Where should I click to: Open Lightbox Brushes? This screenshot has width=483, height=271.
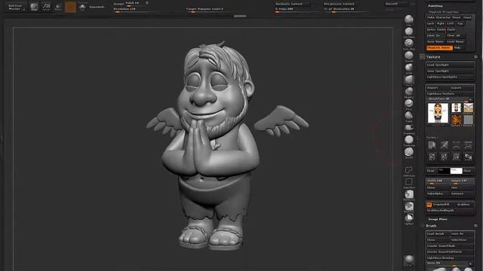pos(450,257)
